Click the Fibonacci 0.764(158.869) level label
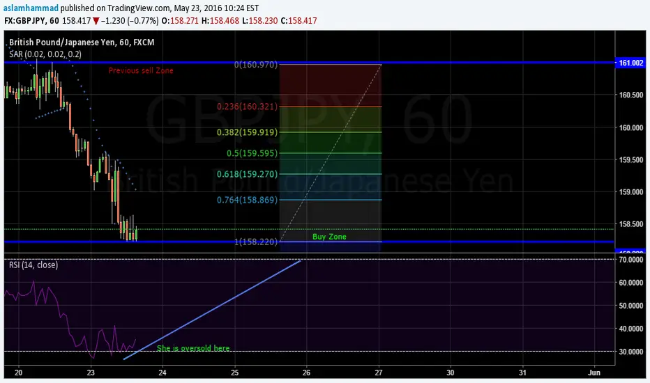The image size is (650, 383). tap(247, 200)
